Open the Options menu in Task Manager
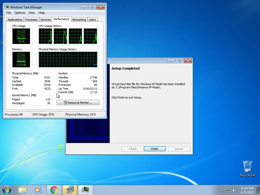This screenshot has width=260, height=195. [x=20, y=13]
